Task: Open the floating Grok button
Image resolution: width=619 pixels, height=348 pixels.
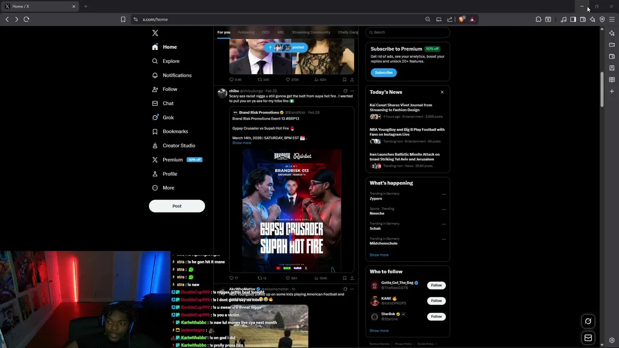Action: click(x=588, y=321)
